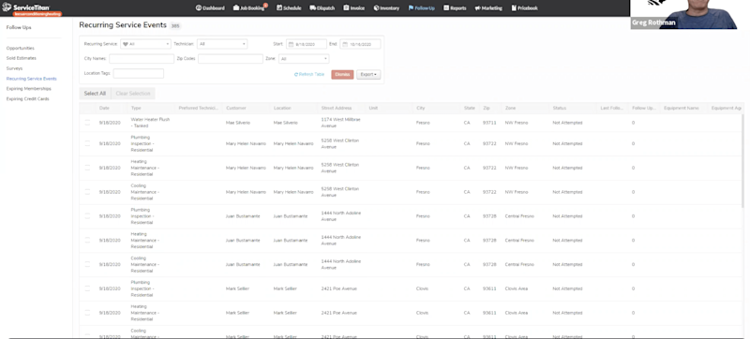This screenshot has width=750, height=339.
Task: Open the Invoice icon in navigation
Action: point(346,7)
